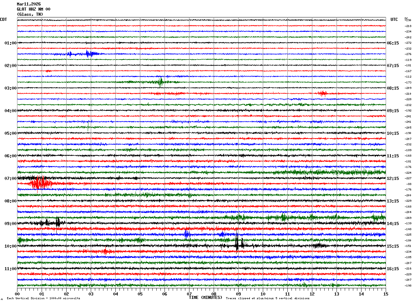Image resolution: width=413 pixels, height=303 pixels.
Task: Select the 02:00 CDT time label
Action: coord(11,66)
